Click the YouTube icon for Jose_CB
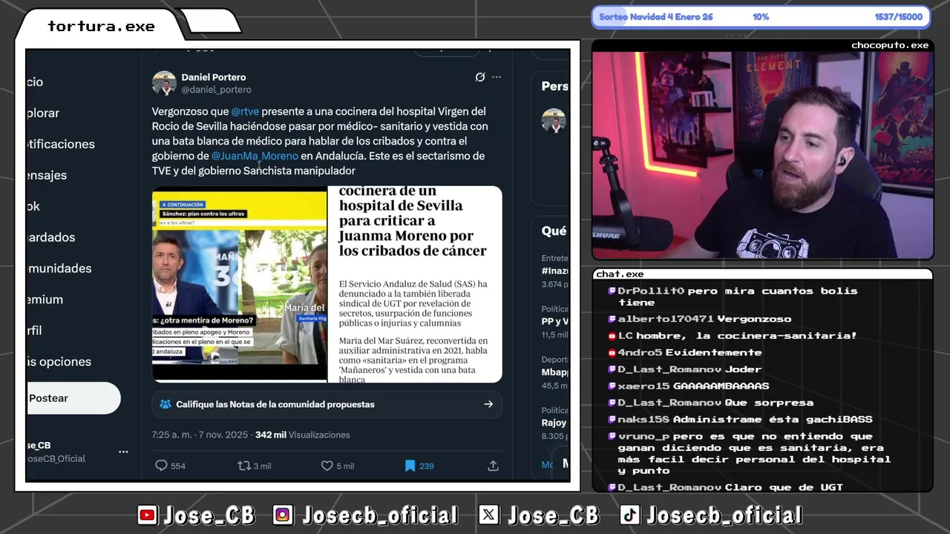This screenshot has width=950, height=534. (x=148, y=515)
